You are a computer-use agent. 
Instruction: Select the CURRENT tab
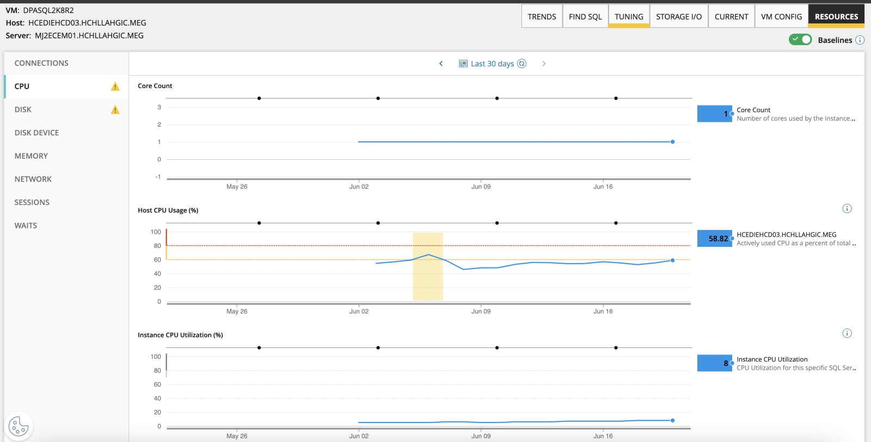pyautogui.click(x=731, y=16)
